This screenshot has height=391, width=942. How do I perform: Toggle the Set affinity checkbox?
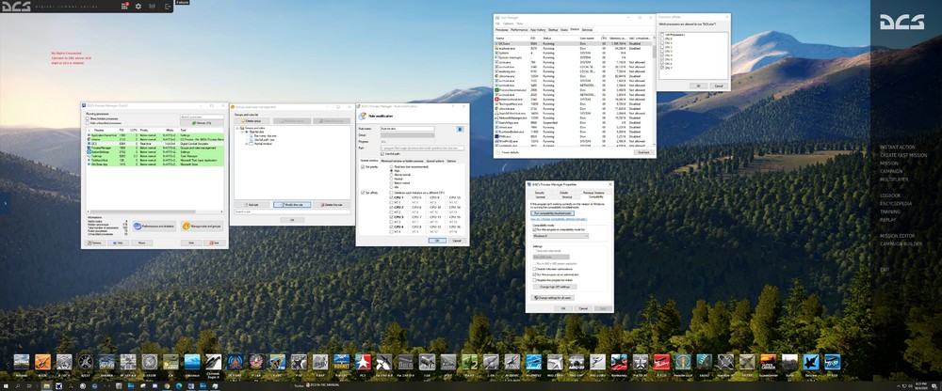(x=364, y=193)
